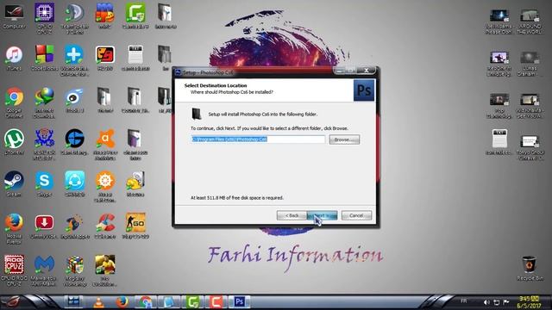Launch the CS:GO game shortcut
Image resolution: width=552 pixels, height=310 pixels.
(x=135, y=226)
